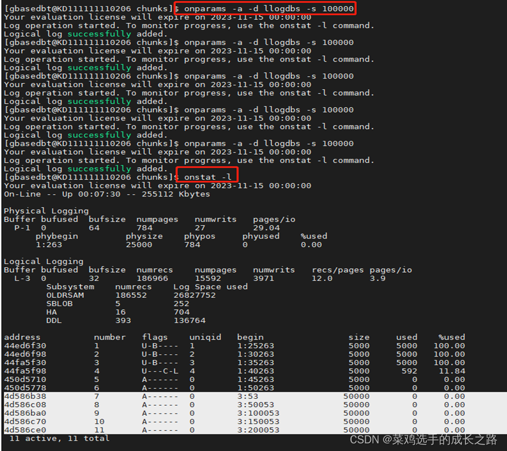
Task: Select address 44ed6f98 row entry
Action: (25, 354)
